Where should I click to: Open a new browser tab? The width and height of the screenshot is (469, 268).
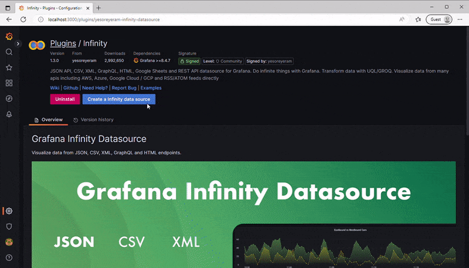[x=98, y=8]
